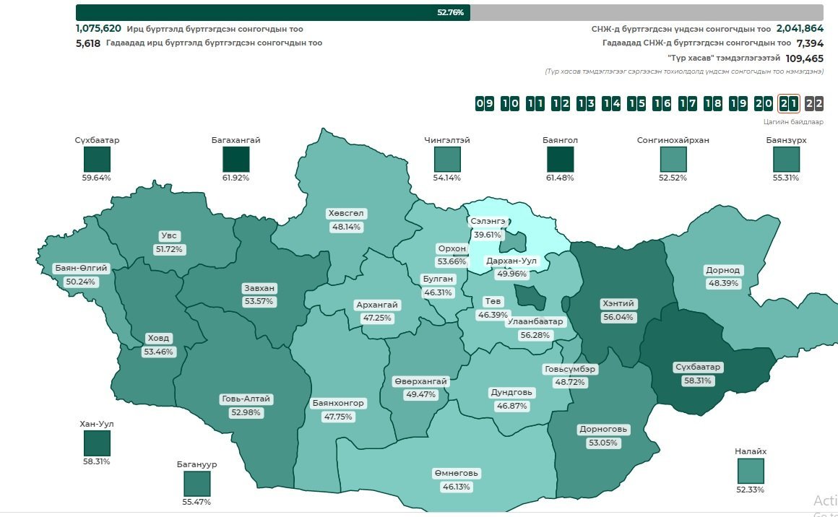This screenshot has height=517, width=838.
Task: Click the 52.76% turnout progress bar
Action: (x=273, y=12)
